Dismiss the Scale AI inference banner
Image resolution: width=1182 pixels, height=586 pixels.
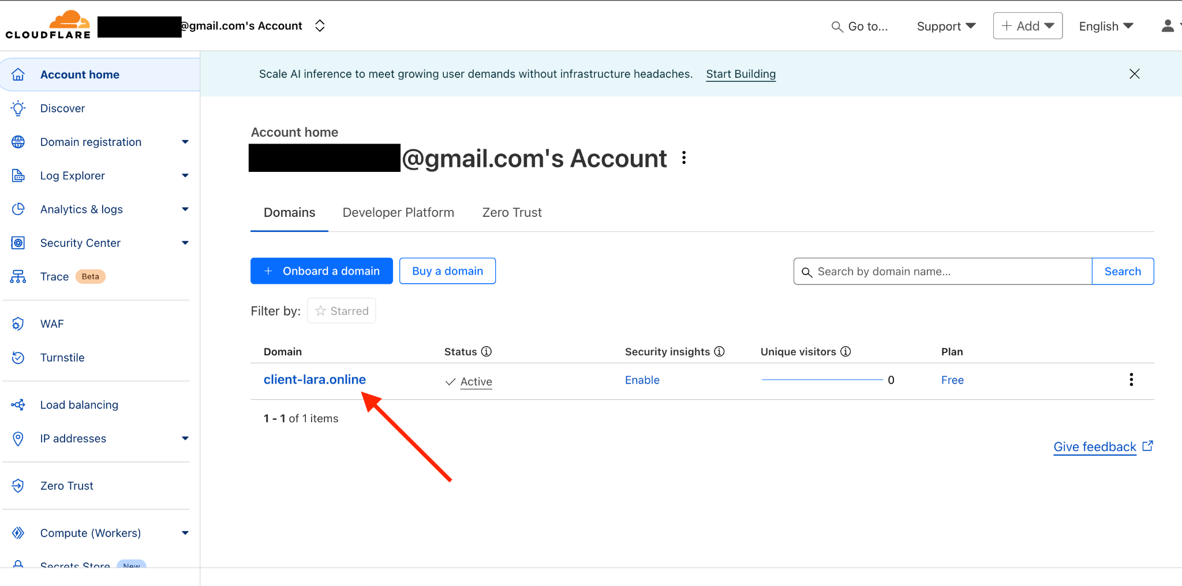point(1134,74)
